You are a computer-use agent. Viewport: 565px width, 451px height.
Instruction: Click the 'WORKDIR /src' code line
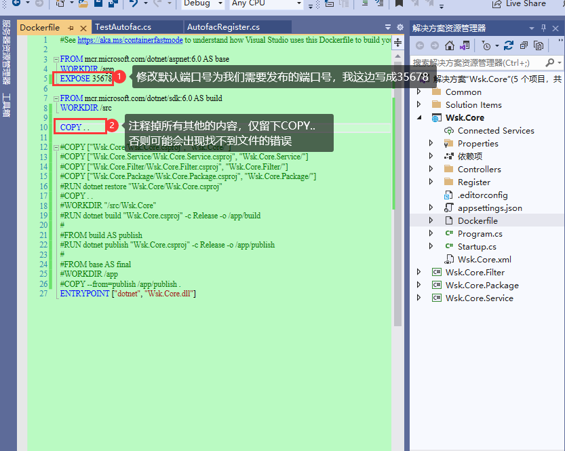pos(85,108)
